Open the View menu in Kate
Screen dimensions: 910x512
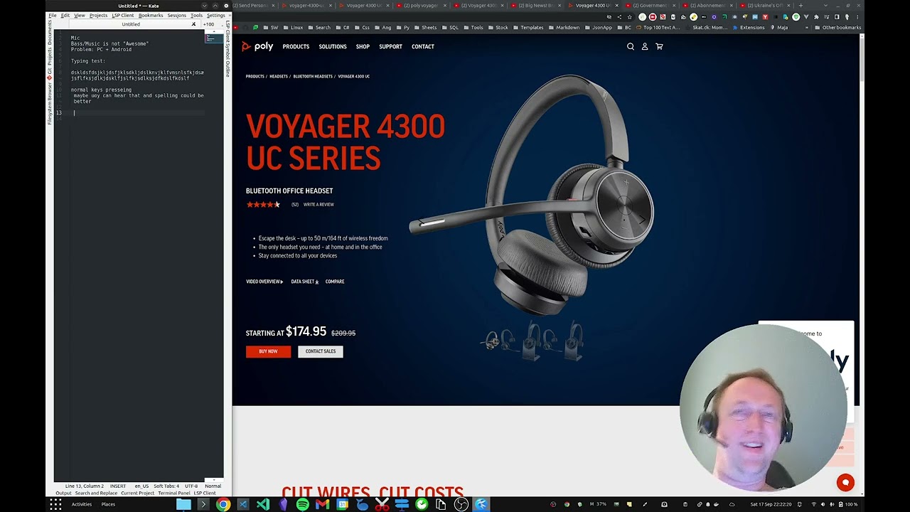[80, 15]
